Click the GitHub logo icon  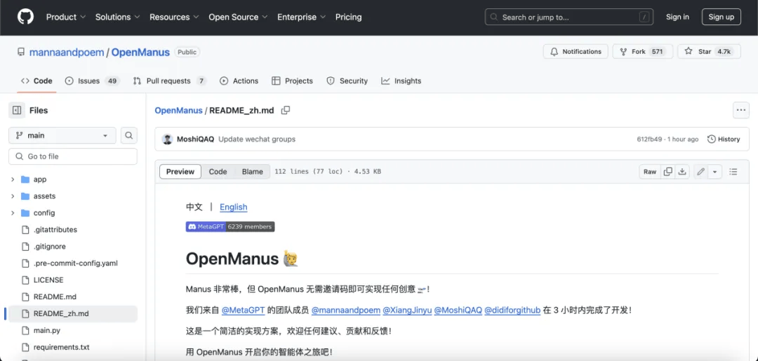pos(26,17)
